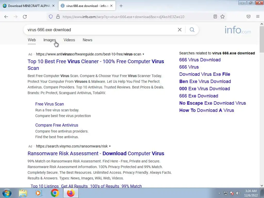Toggle reader view icon in address bar
This screenshot has height=198, width=264.
click(215, 16)
